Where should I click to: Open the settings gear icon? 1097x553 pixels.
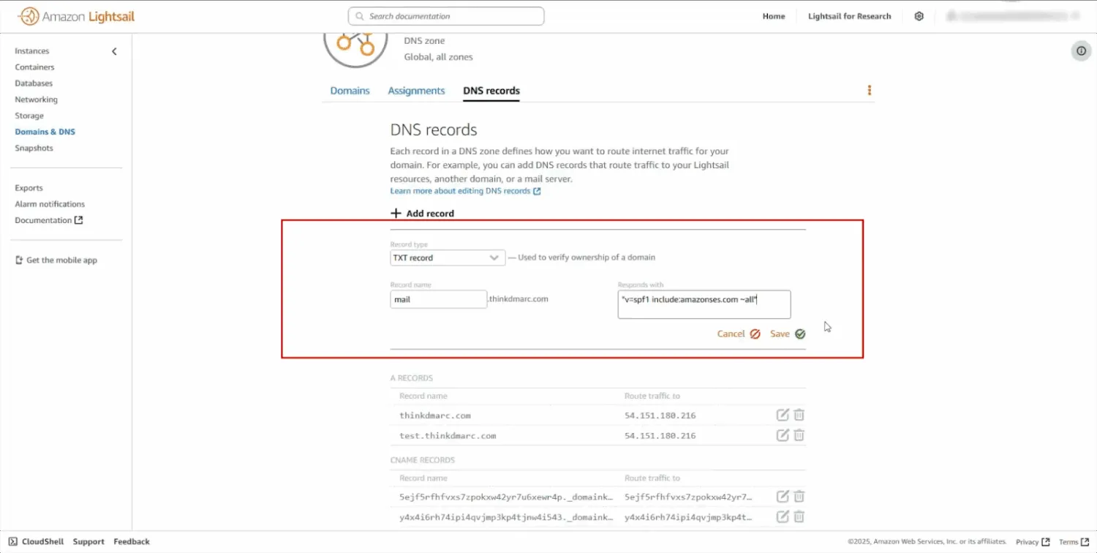click(919, 16)
